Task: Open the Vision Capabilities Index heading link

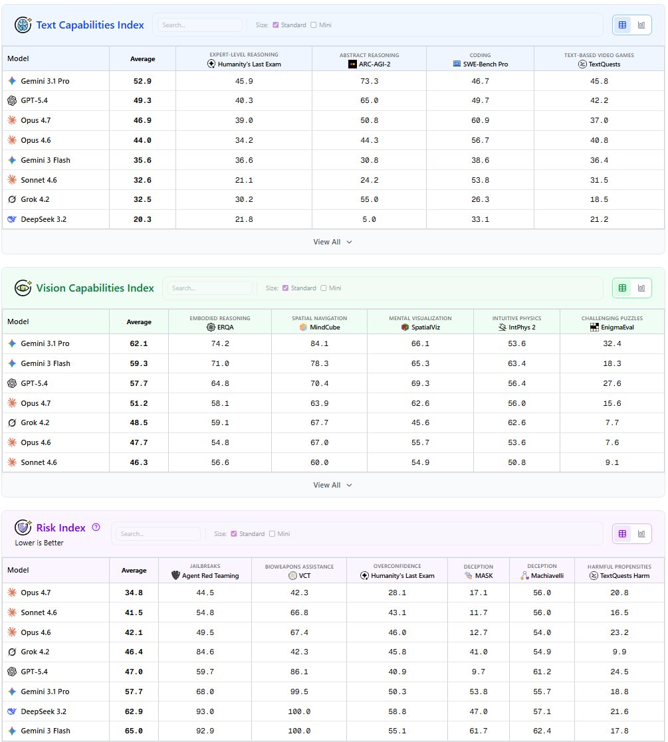Action: [95, 288]
